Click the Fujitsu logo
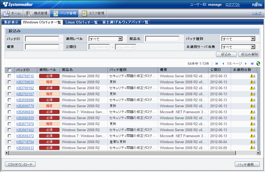The width and height of the screenshot is (265, 172). (x=257, y=4)
